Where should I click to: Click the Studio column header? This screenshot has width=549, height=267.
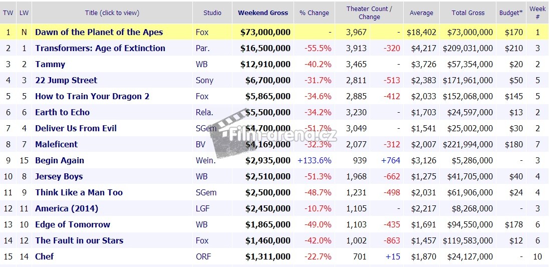[212, 13]
